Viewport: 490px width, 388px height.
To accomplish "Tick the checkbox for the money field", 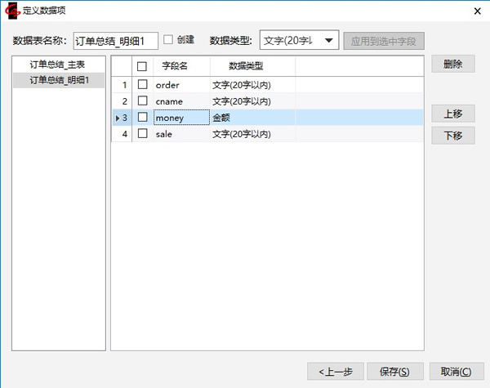I will (142, 118).
